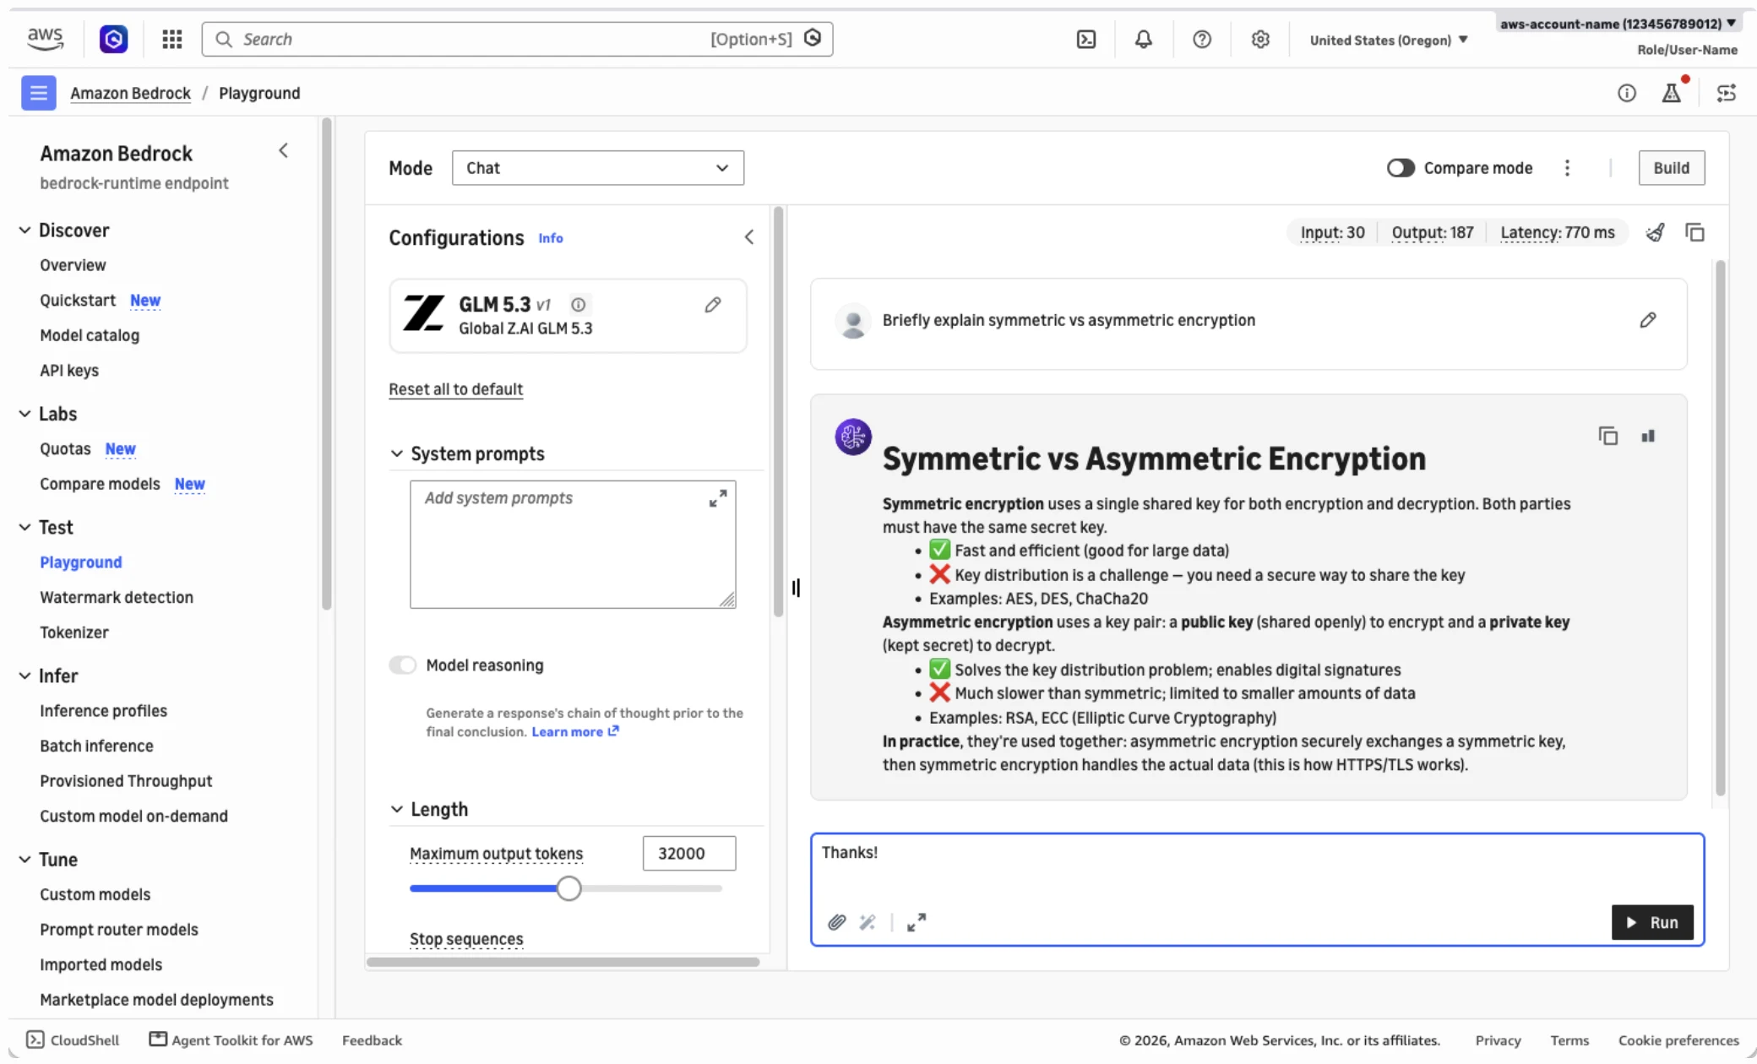Screen dimensions: 1757x1064
Task: Click the Run button
Action: 1652,922
